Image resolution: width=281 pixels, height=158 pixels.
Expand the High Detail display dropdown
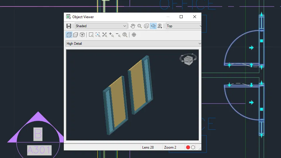pos(133,44)
